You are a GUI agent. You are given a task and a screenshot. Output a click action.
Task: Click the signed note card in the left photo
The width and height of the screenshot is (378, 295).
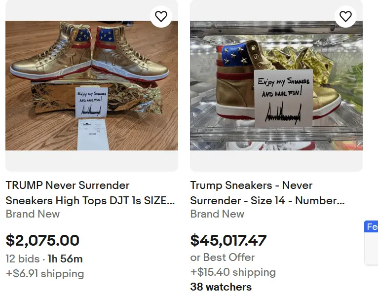click(x=92, y=103)
